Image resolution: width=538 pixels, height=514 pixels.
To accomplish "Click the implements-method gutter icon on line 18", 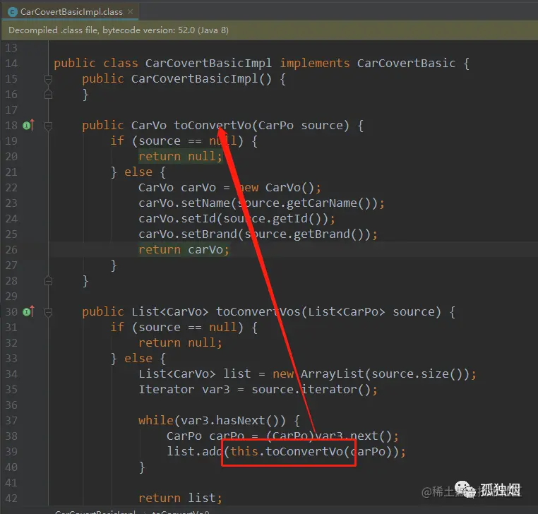I will point(28,125).
